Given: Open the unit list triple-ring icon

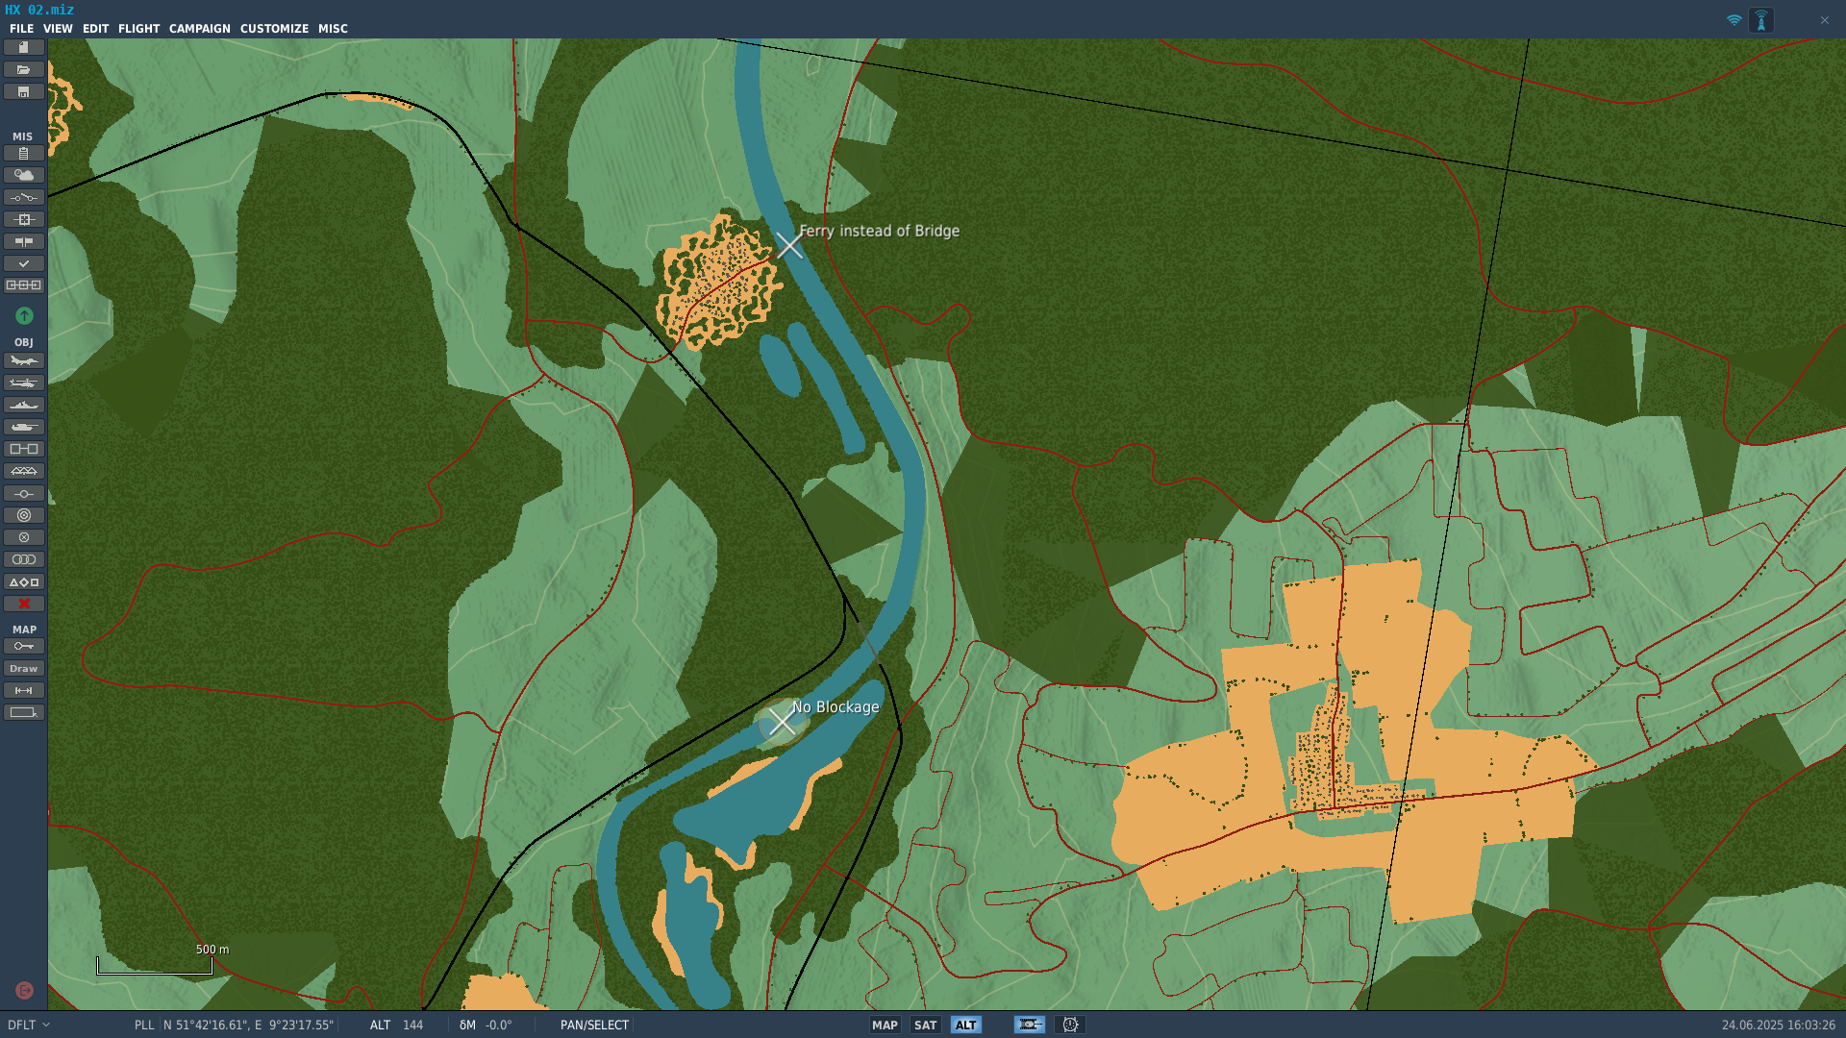Looking at the screenshot, I should coord(23,559).
